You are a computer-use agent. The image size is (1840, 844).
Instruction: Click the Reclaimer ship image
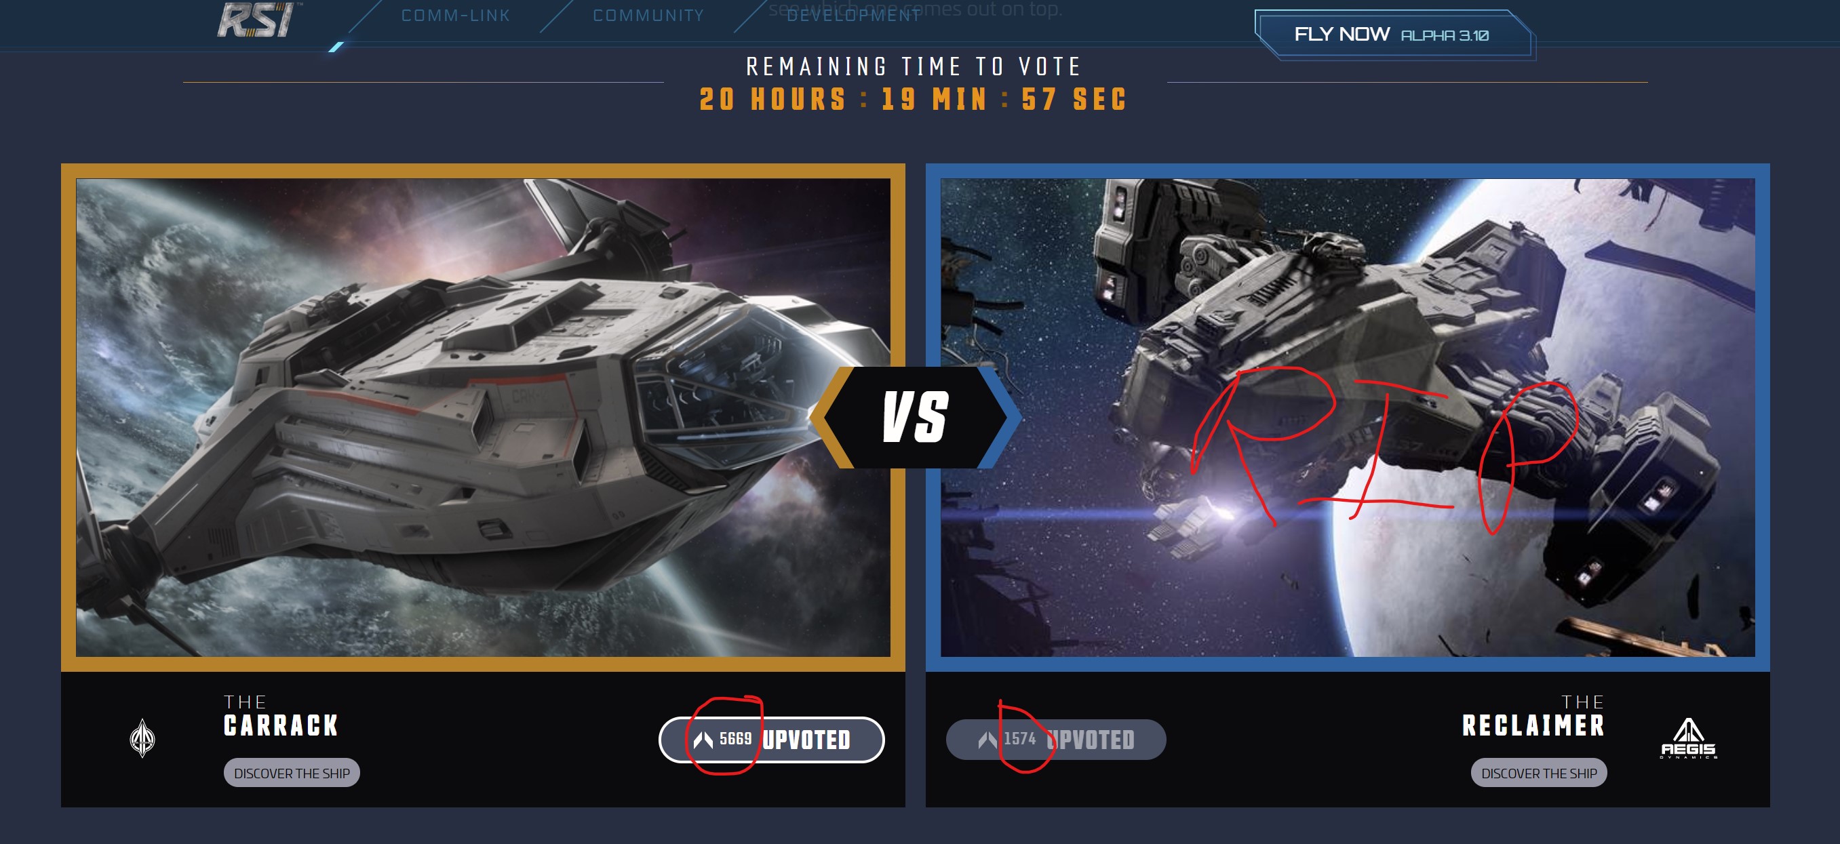[1347, 417]
